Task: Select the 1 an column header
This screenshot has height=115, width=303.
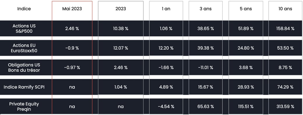Action: click(166, 9)
